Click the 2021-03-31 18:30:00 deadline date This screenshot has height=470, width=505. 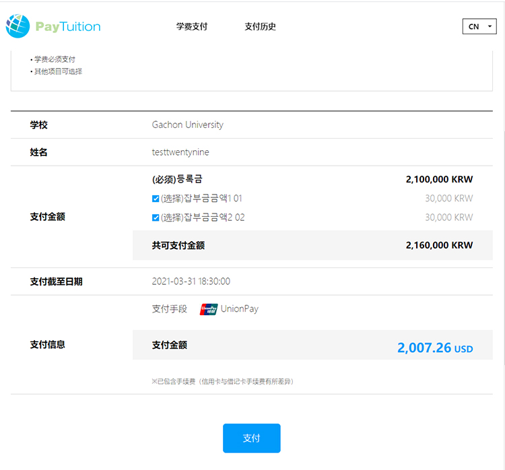click(x=191, y=281)
